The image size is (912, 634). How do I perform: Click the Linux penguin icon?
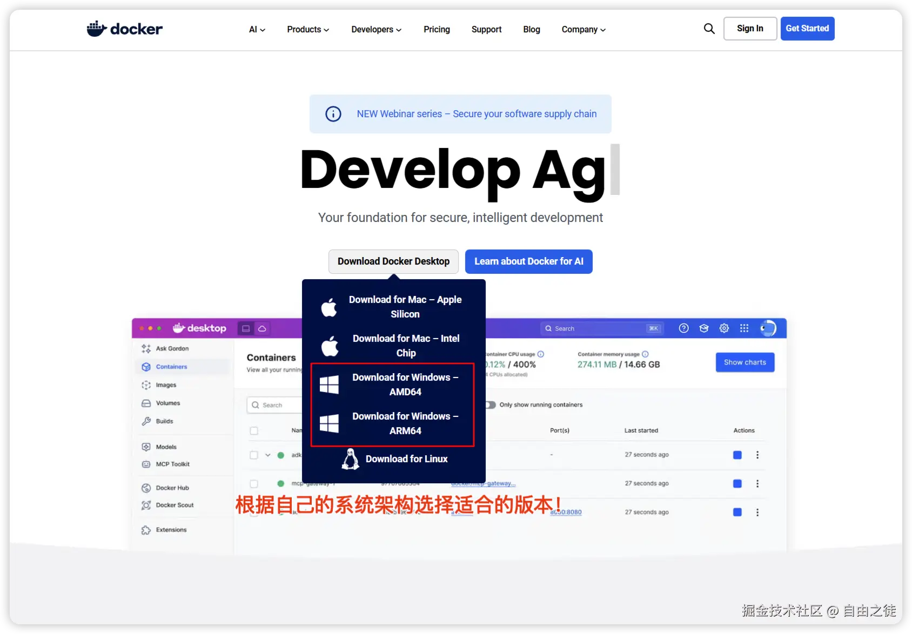351,459
